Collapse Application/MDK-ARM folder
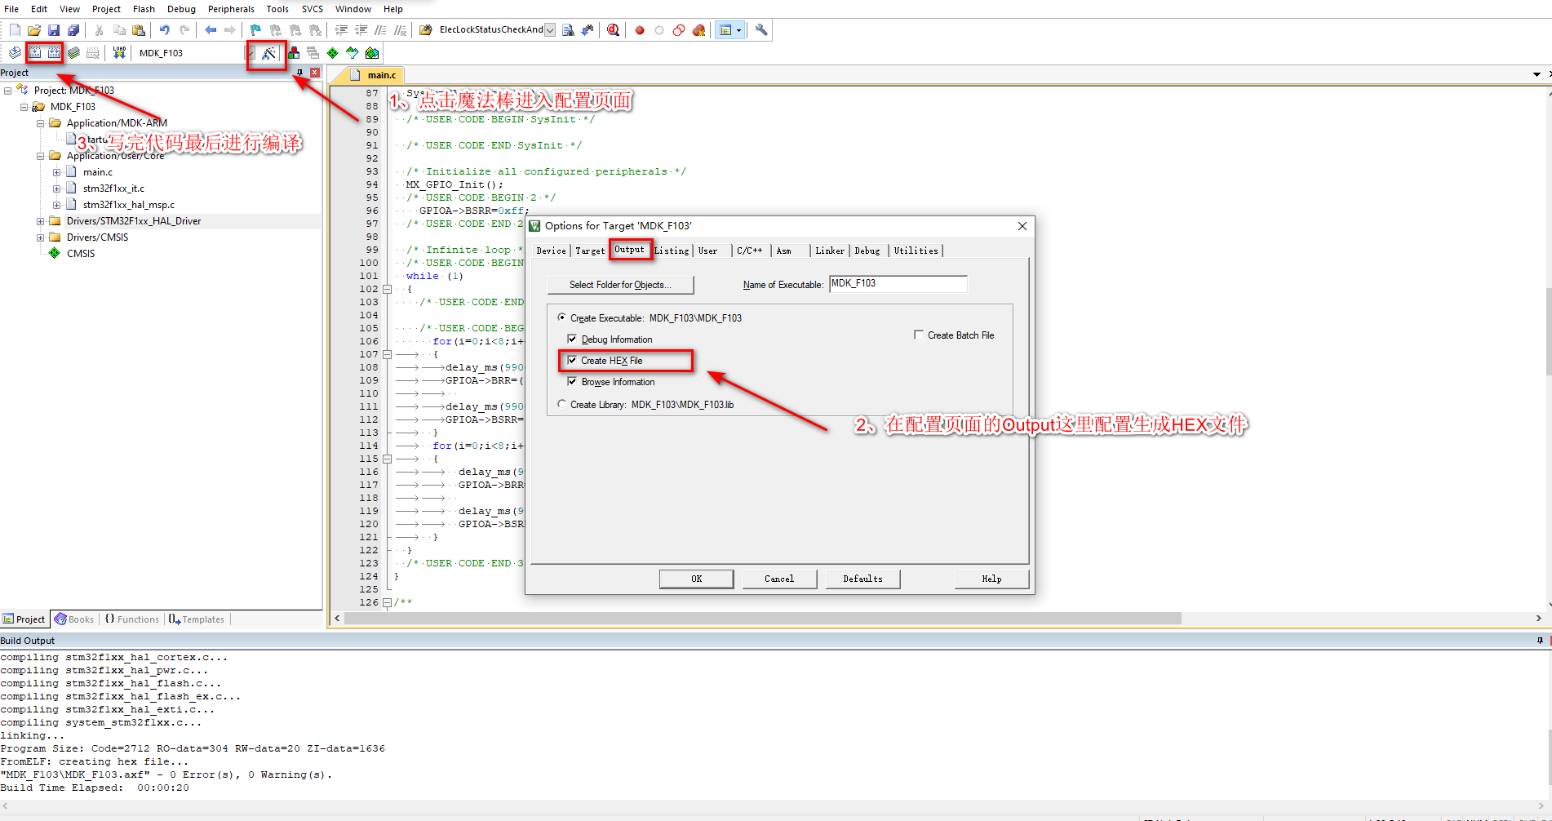This screenshot has height=821, width=1552. click(40, 123)
